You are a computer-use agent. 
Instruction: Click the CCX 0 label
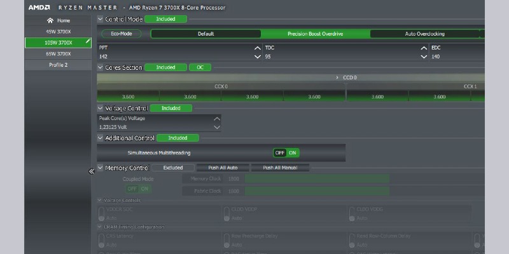pyautogui.click(x=221, y=87)
